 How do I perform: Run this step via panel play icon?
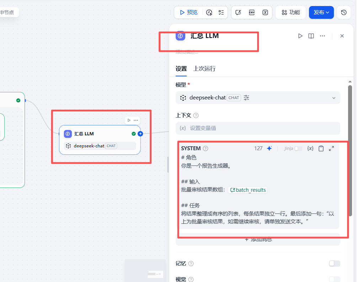tap(300, 36)
